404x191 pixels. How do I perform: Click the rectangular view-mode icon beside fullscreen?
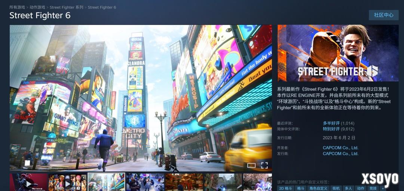(x=251, y=165)
